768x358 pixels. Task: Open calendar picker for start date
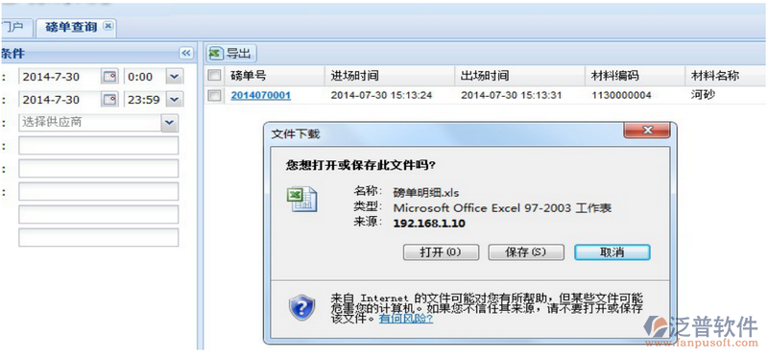tap(109, 77)
